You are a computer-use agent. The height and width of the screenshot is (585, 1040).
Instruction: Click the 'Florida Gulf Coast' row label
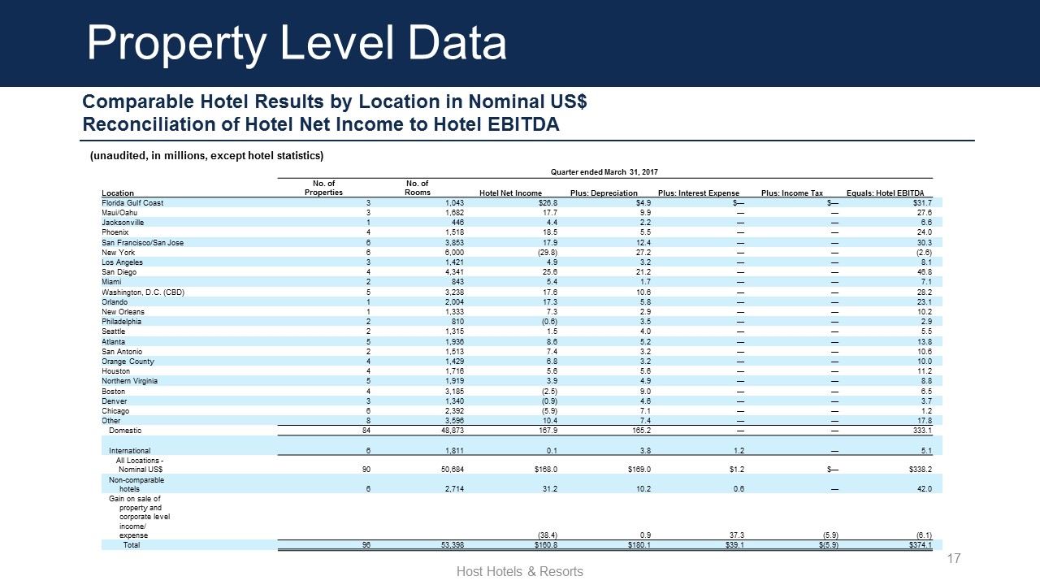[132, 203]
